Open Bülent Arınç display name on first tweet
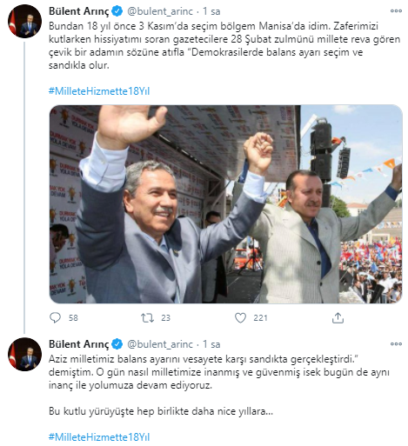The height and width of the screenshot is (446, 408). [x=79, y=11]
